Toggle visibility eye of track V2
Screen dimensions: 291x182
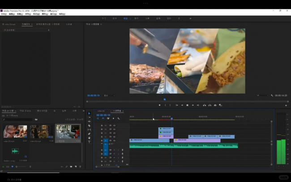tap(114, 137)
